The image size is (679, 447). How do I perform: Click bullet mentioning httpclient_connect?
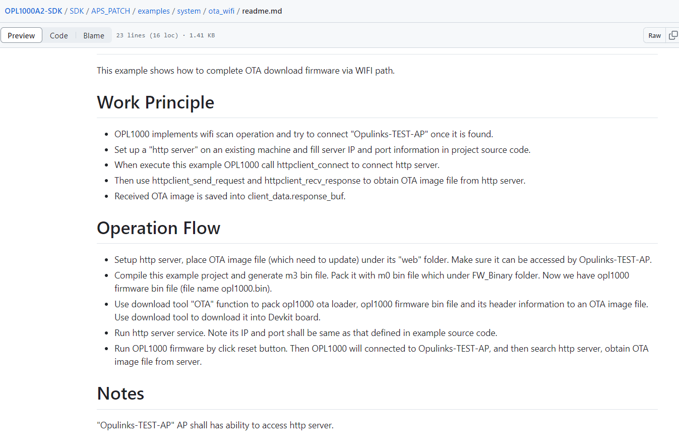pyautogui.click(x=277, y=165)
